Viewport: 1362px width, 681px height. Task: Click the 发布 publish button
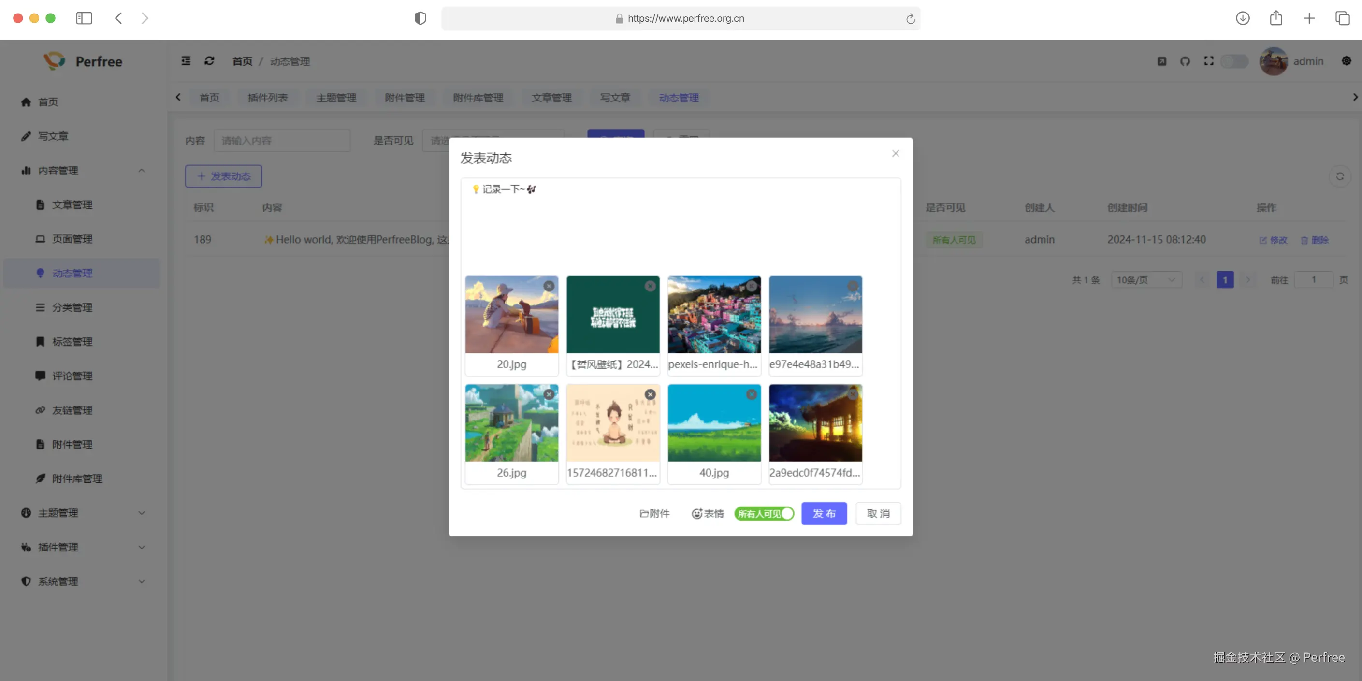click(823, 513)
